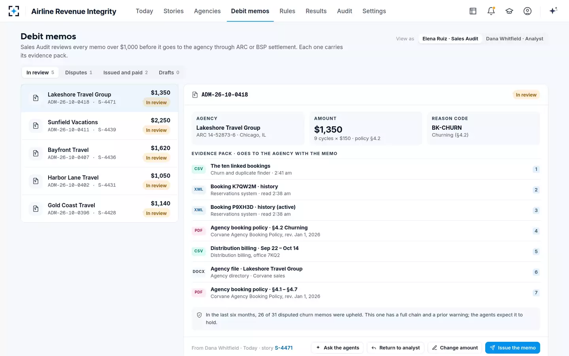
Task: Open the Issued and paid tab
Action: [x=125, y=72]
